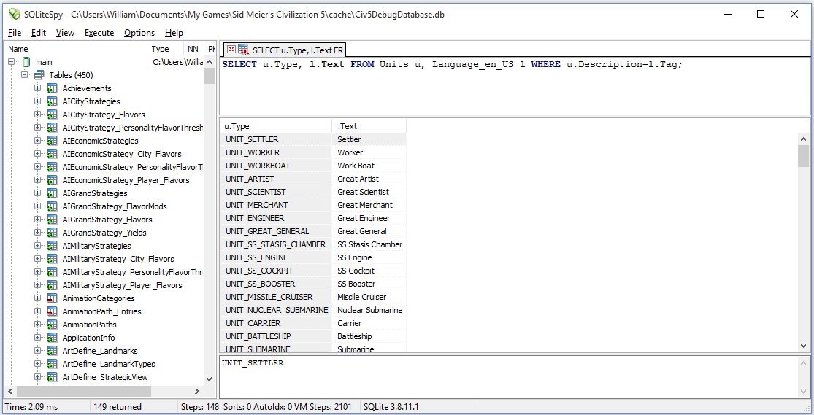The height and width of the screenshot is (415, 814).
Task: Expand the Achievements table node
Action: (37, 88)
